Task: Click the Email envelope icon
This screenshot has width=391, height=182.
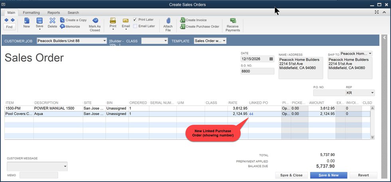Action: [x=126, y=21]
